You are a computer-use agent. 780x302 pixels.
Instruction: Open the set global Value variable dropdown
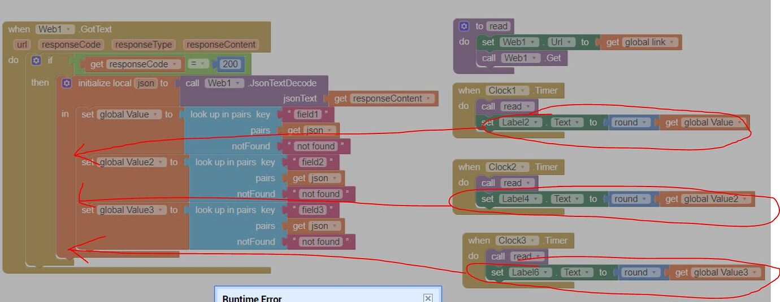[x=129, y=114]
